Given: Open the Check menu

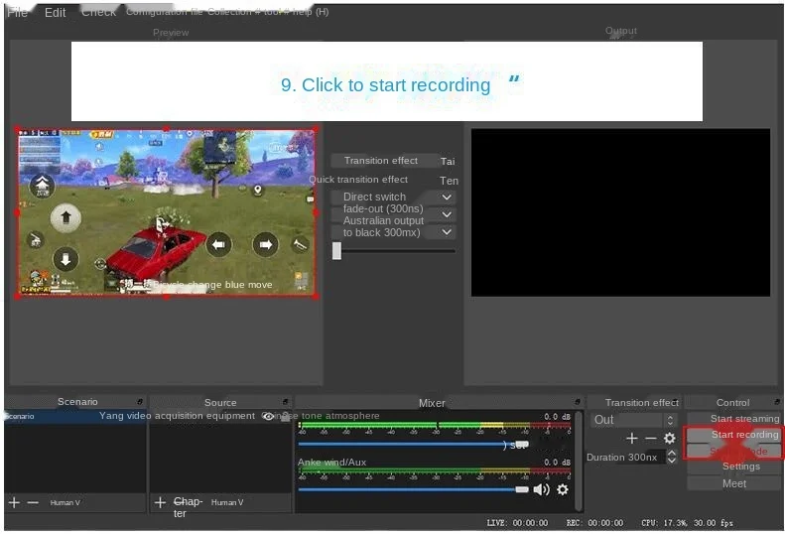Looking at the screenshot, I should point(98,12).
